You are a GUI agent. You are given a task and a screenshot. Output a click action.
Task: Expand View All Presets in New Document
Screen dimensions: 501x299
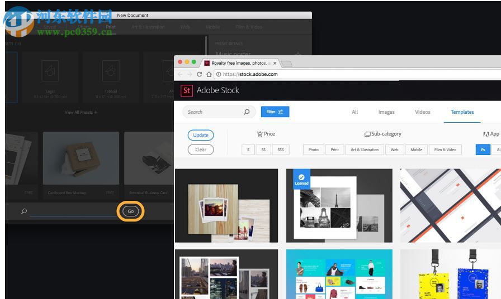[x=81, y=112]
